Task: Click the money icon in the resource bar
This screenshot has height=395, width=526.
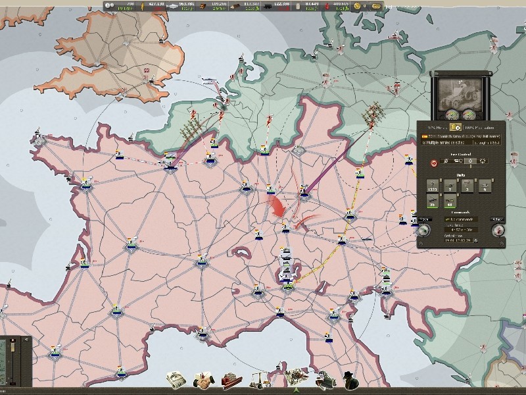Action: click(109, 6)
